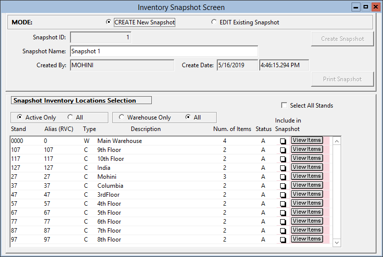Include 5th Floor in snapshot
Viewport: 383px width, 257px height.
[x=283, y=213]
